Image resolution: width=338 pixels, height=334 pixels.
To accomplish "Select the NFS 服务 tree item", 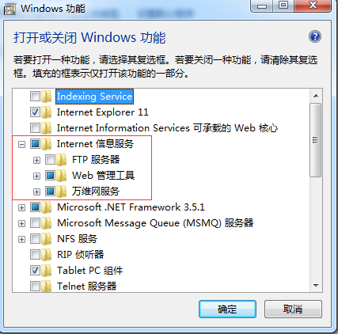I will pos(77,239).
